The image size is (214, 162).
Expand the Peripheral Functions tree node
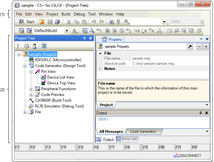[31, 89]
